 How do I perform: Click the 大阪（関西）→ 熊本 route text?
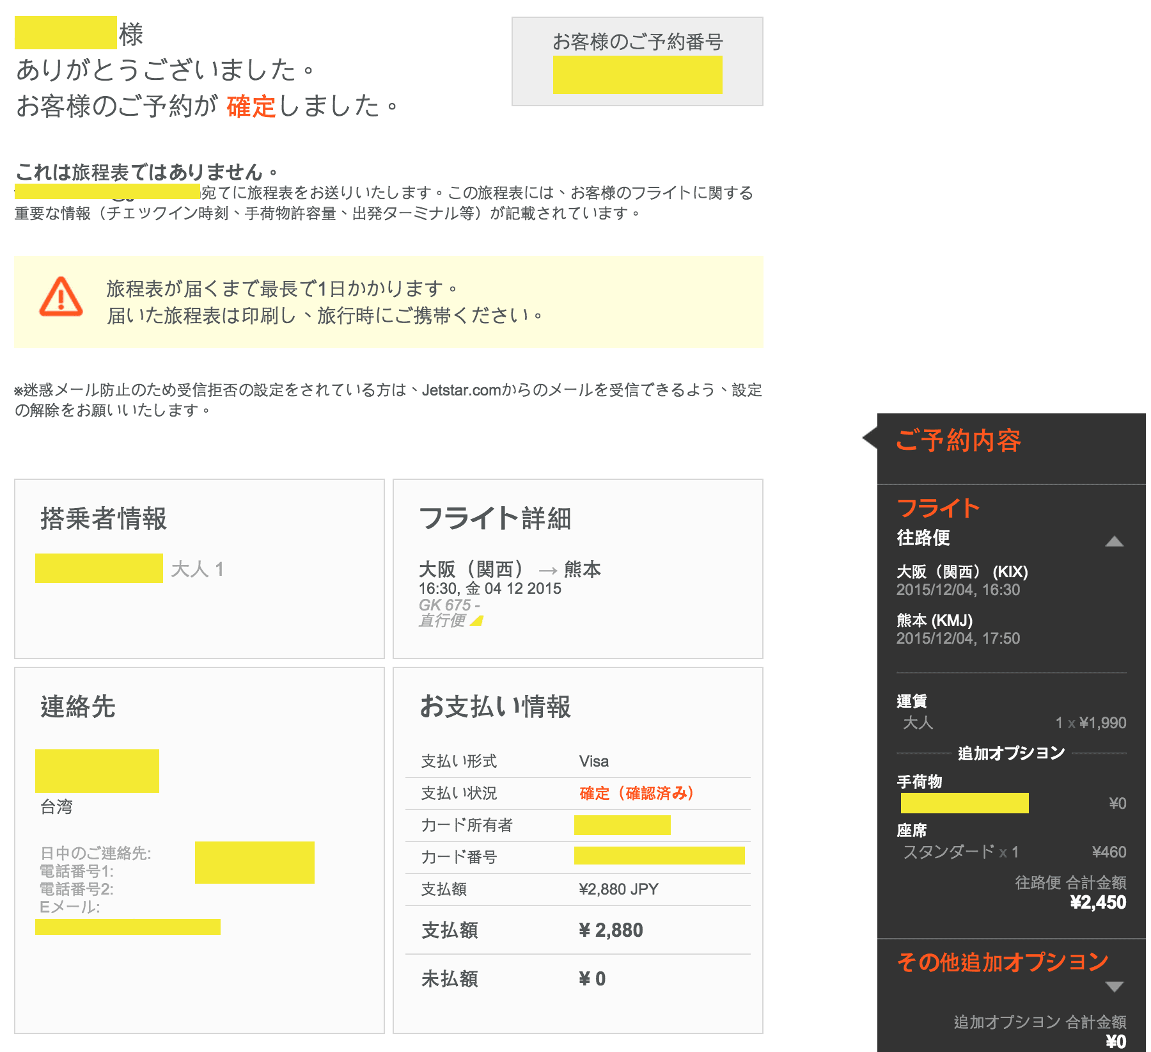tap(510, 569)
